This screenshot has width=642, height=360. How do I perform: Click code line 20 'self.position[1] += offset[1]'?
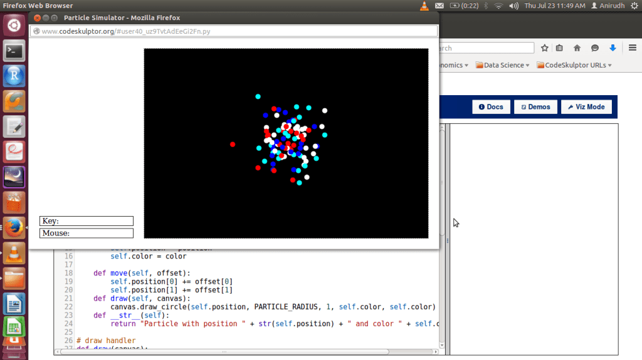[171, 290]
